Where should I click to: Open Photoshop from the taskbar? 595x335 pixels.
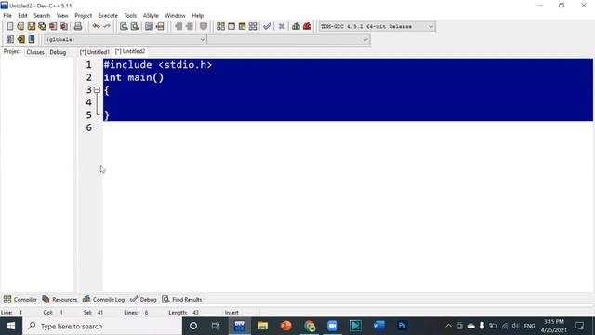(402, 326)
